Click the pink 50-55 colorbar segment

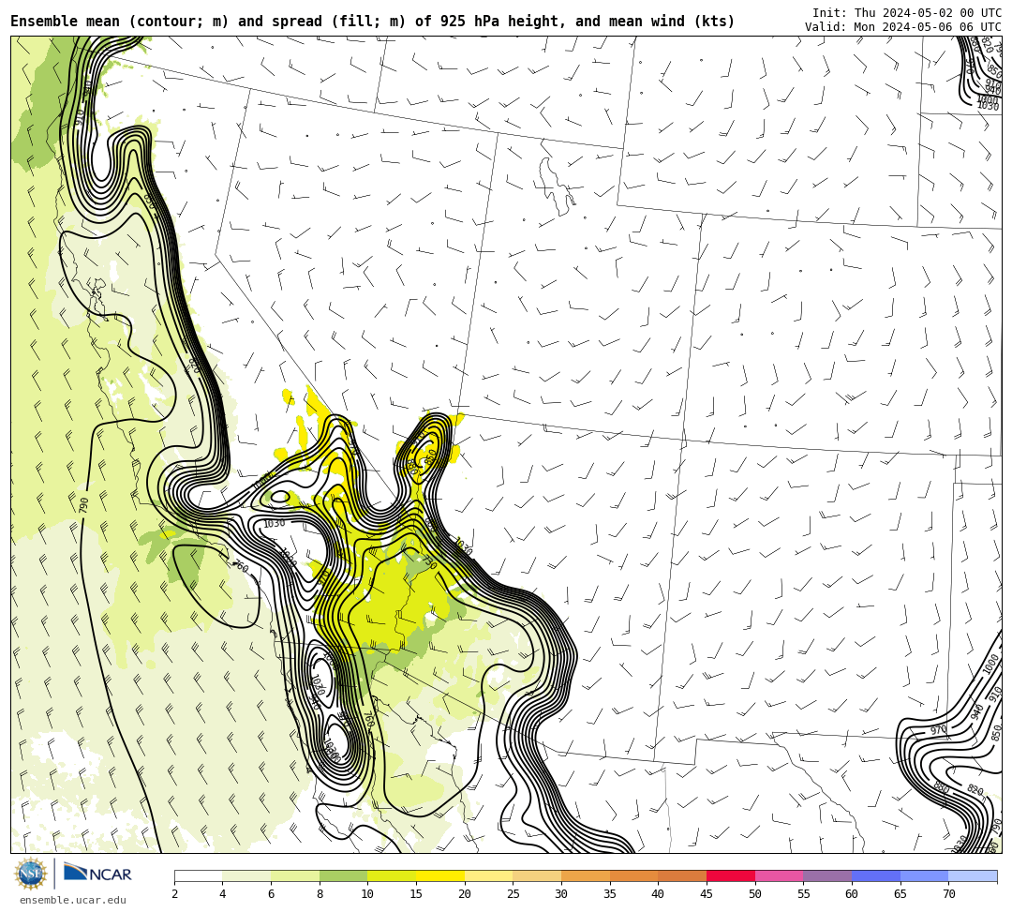[x=779, y=875]
